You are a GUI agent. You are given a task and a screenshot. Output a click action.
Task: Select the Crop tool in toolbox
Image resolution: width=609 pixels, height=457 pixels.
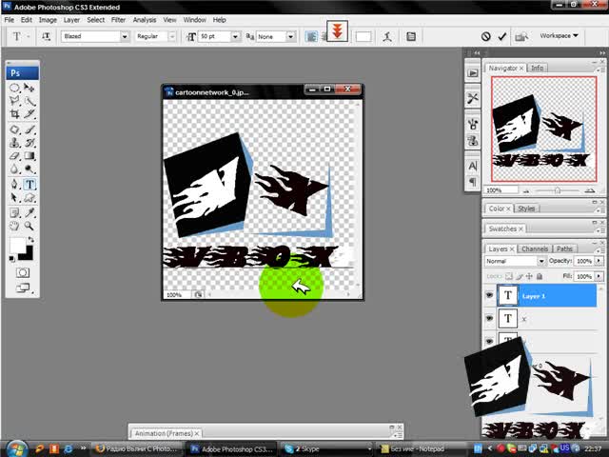coord(15,114)
